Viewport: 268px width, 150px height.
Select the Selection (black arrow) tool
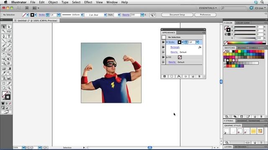point(4,27)
